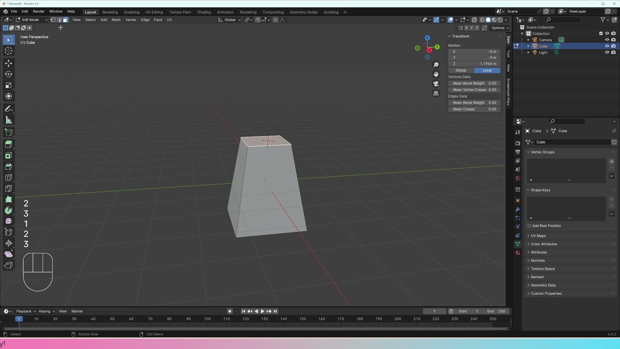620x349 pixels.
Task: Click the pan view hand icon
Action: pyautogui.click(x=436, y=74)
